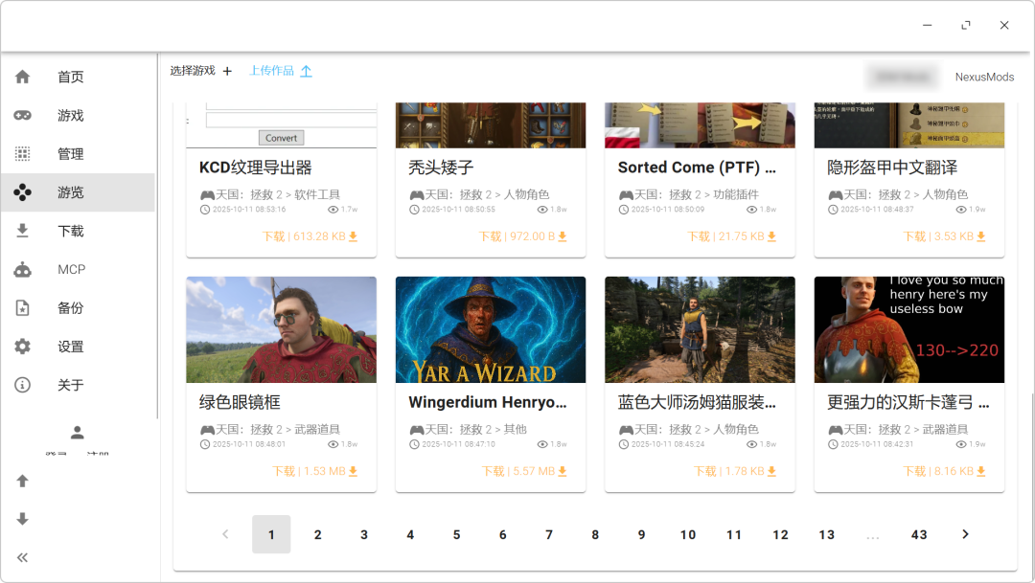Click the clock timestamp icon on 隐形盔甲中文翻译
Viewport: 1035px width, 583px height.
click(x=833, y=210)
